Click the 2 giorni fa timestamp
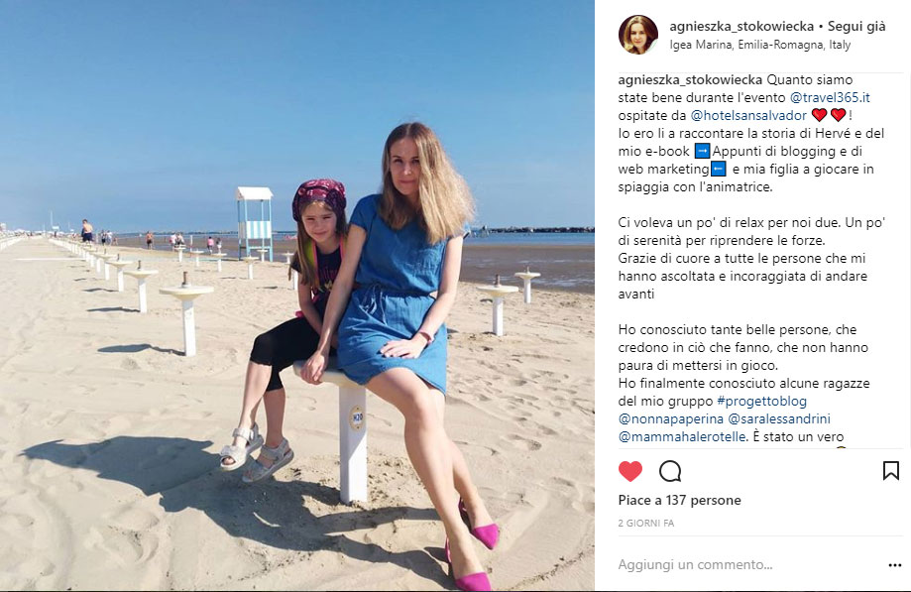This screenshot has width=911, height=592. click(646, 524)
